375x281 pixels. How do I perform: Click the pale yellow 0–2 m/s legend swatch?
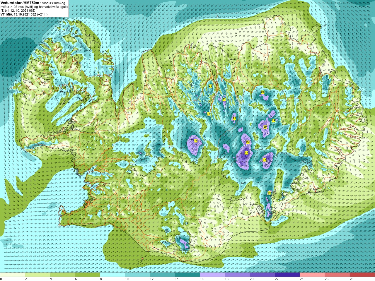[x=13, y=275]
